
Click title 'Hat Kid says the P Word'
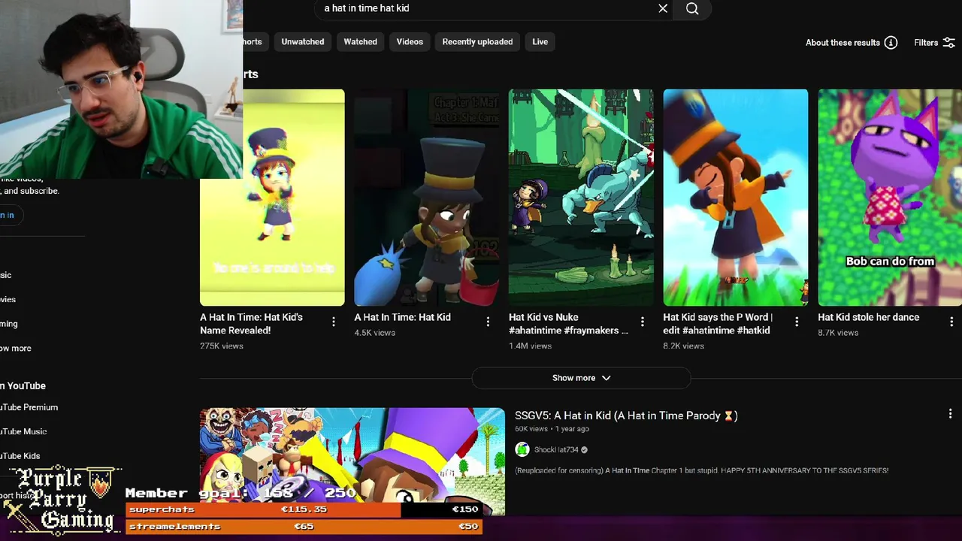(718, 324)
